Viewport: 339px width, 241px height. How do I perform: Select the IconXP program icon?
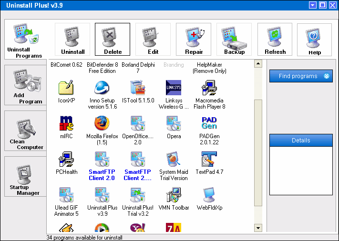point(66,88)
